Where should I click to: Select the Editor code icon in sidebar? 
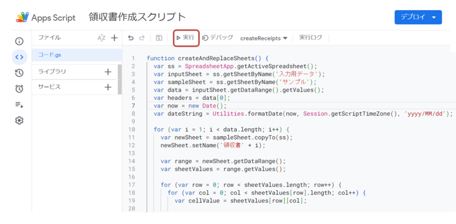19,57
